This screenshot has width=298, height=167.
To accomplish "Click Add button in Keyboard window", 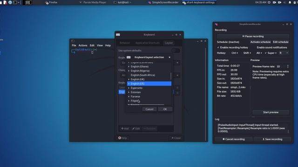I will pyautogui.click(x=125, y=128).
